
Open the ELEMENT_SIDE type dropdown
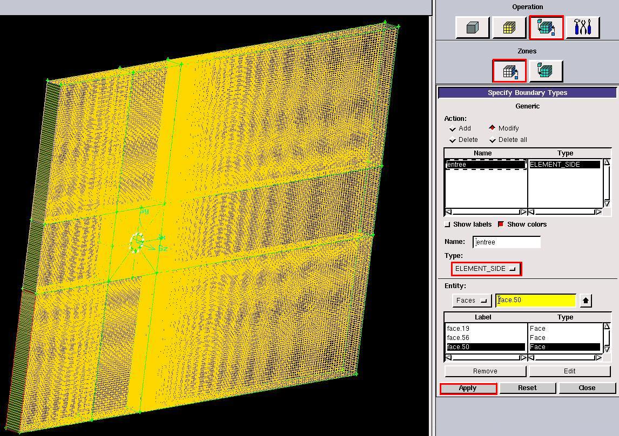click(x=486, y=269)
